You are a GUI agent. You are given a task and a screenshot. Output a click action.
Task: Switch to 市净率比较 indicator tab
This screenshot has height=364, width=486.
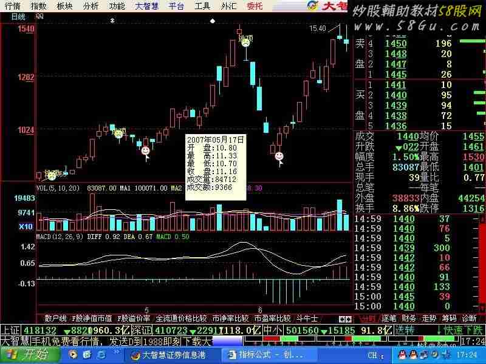231,318
